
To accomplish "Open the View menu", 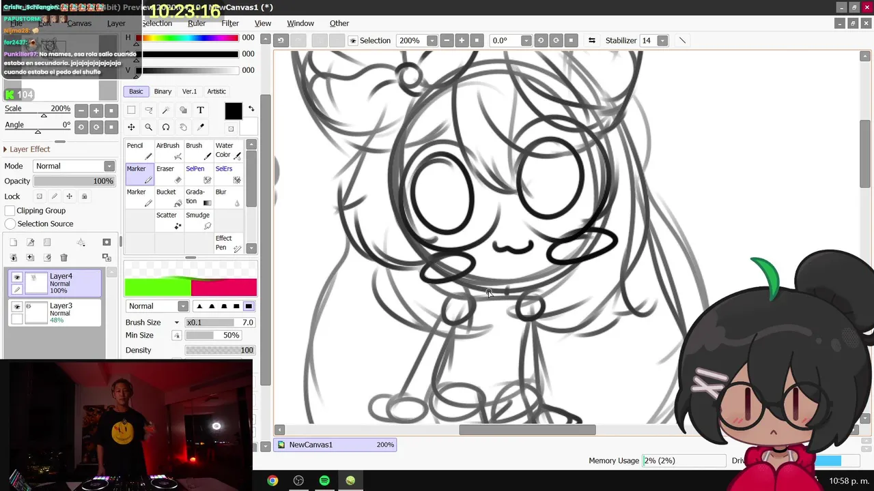I will [263, 23].
